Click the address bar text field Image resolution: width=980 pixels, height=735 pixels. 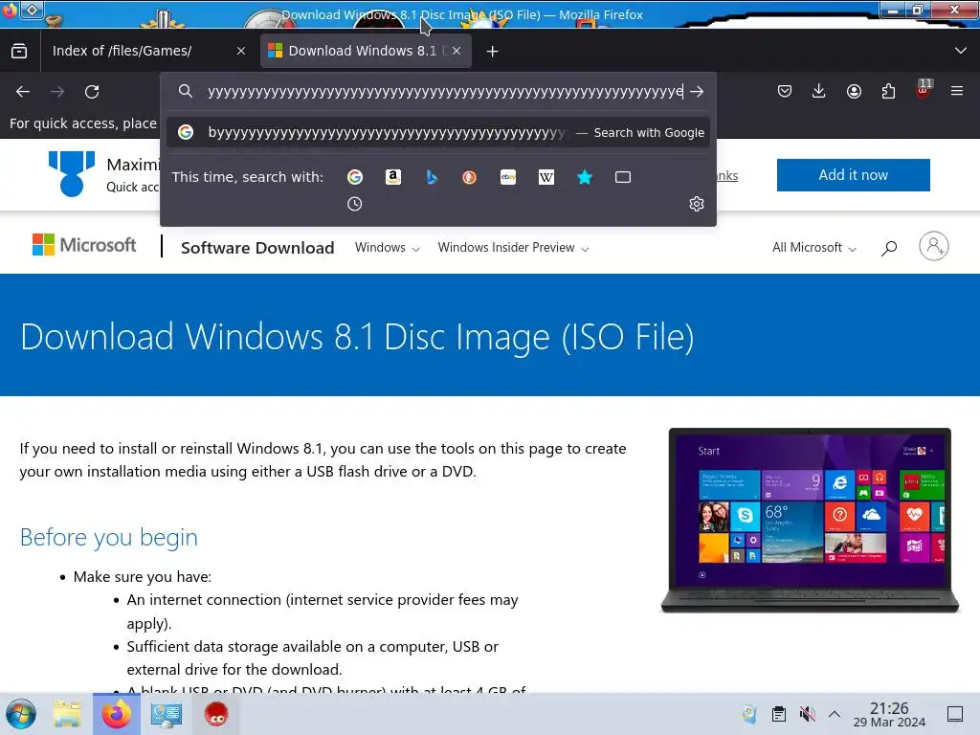445,92
